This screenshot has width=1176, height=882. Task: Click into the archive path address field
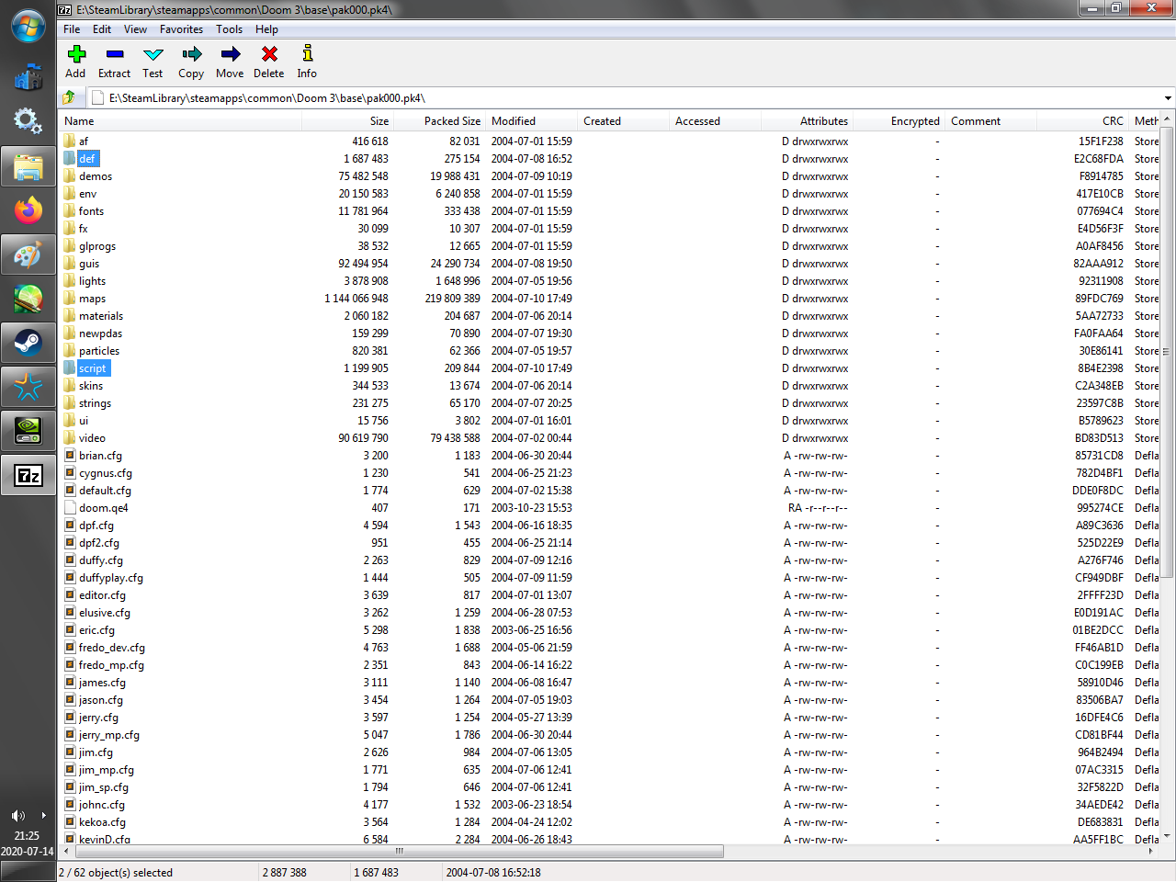[625, 98]
